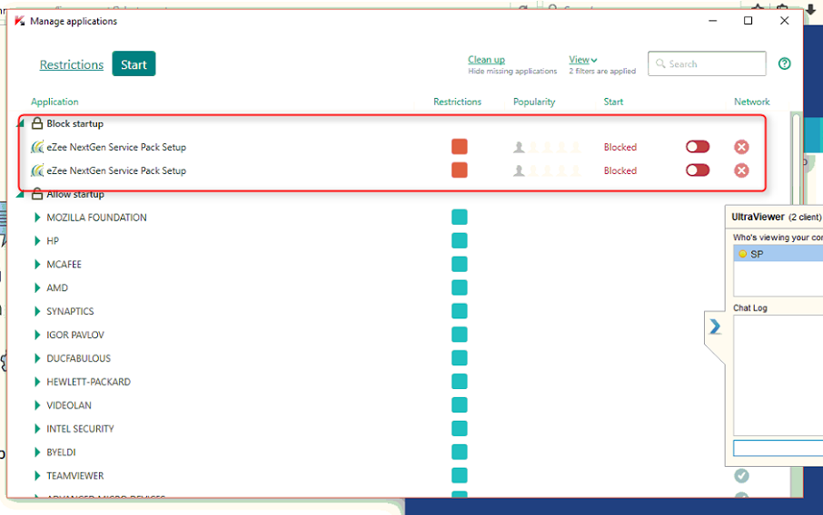Sort by Network column header
This screenshot has height=515, width=823.
751,102
